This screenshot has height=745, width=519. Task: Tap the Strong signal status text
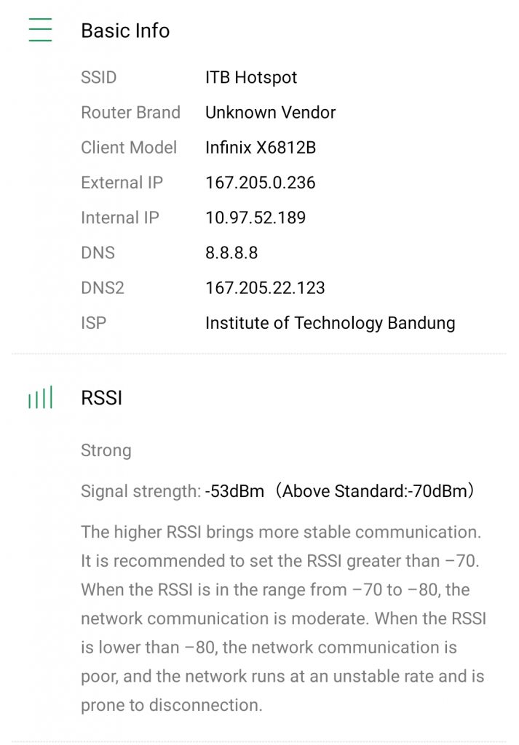coord(106,450)
